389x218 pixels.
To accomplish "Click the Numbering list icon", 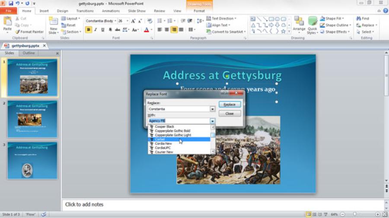I will [x=170, y=21].
